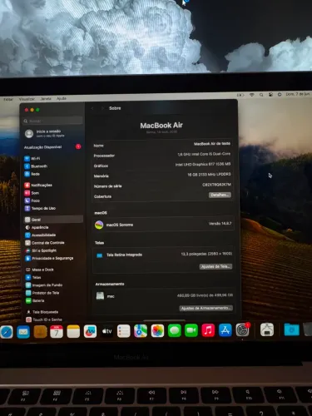The image size is (312, 416).
Task: Click the Tela Retina Integrada display icon
Action: tap(100, 255)
